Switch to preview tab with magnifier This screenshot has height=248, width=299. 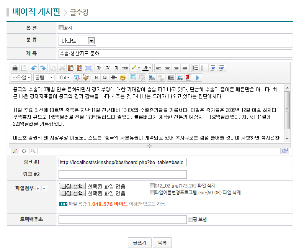(x=33, y=151)
